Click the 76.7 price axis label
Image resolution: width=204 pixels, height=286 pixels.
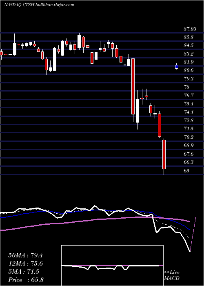(x=188, y=95)
